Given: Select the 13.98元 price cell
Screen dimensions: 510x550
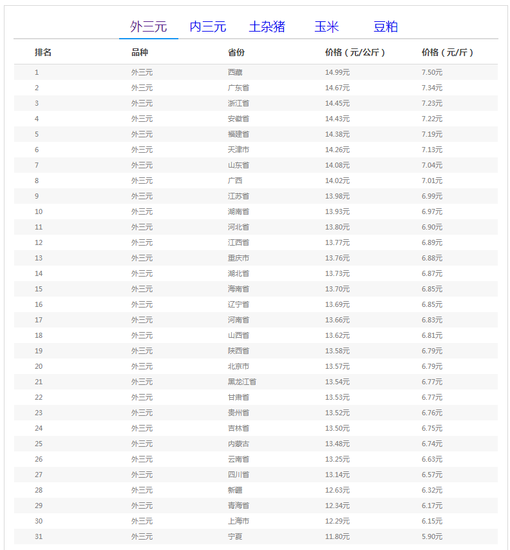Looking at the screenshot, I should [337, 196].
